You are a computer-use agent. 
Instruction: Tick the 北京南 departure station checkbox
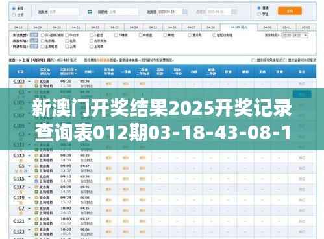coord(42,41)
